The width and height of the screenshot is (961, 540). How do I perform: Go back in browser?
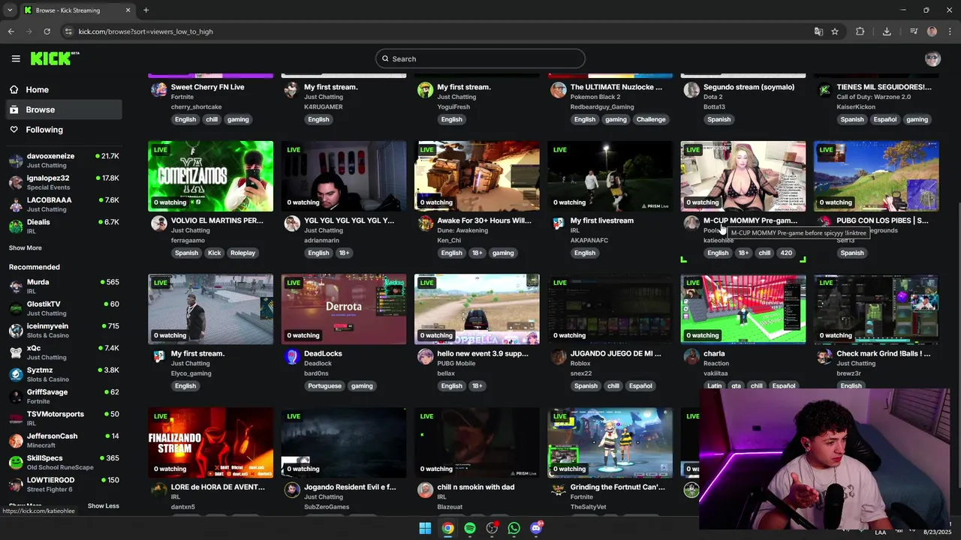[11, 31]
